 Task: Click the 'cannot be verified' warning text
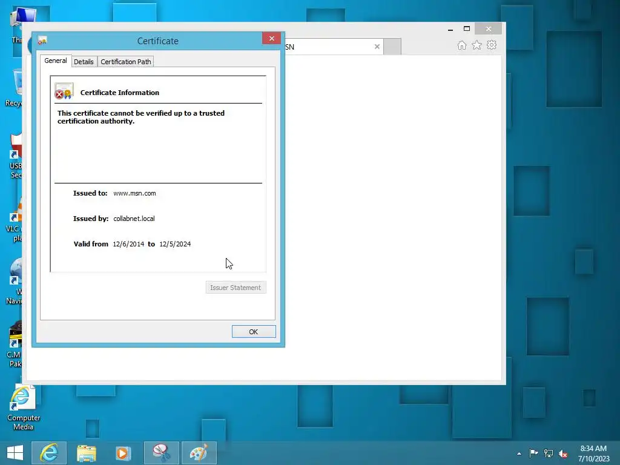coord(140,117)
